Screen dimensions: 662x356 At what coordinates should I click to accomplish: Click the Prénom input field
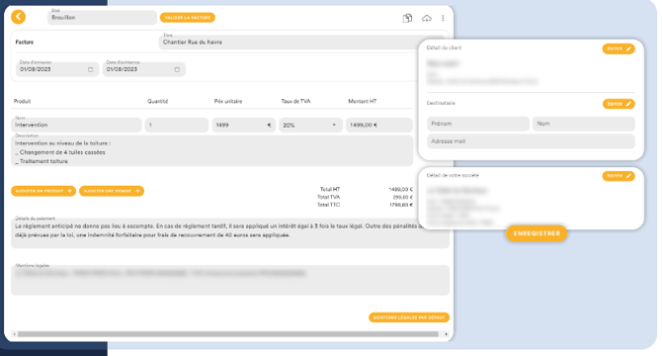(x=478, y=124)
